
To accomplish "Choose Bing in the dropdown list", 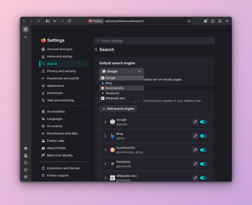I will pos(122,83).
